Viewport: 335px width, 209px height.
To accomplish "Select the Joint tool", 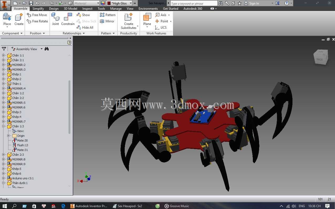I will click(x=55, y=19).
